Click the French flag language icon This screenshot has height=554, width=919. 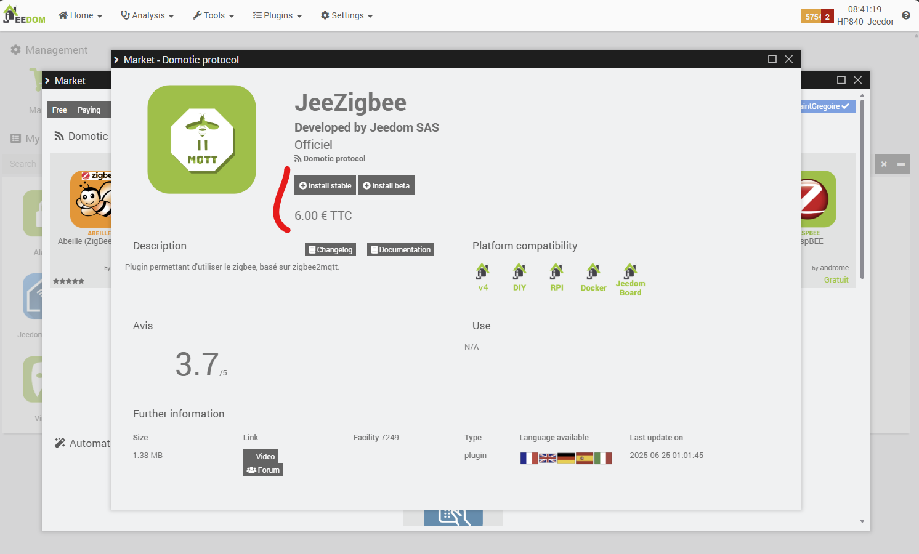coord(529,458)
